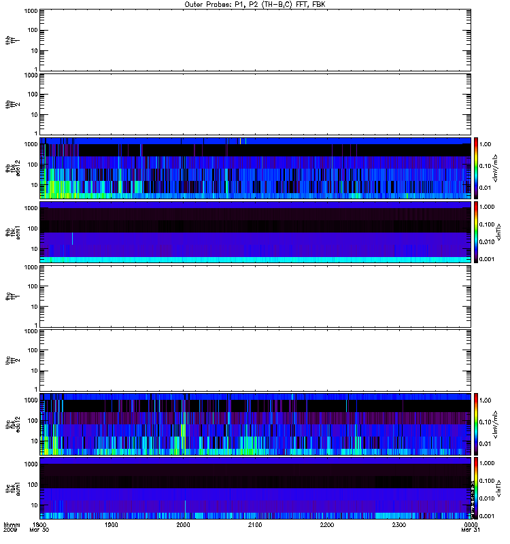
Task: Click the "hhmm" axis caption
Action: click(12, 524)
